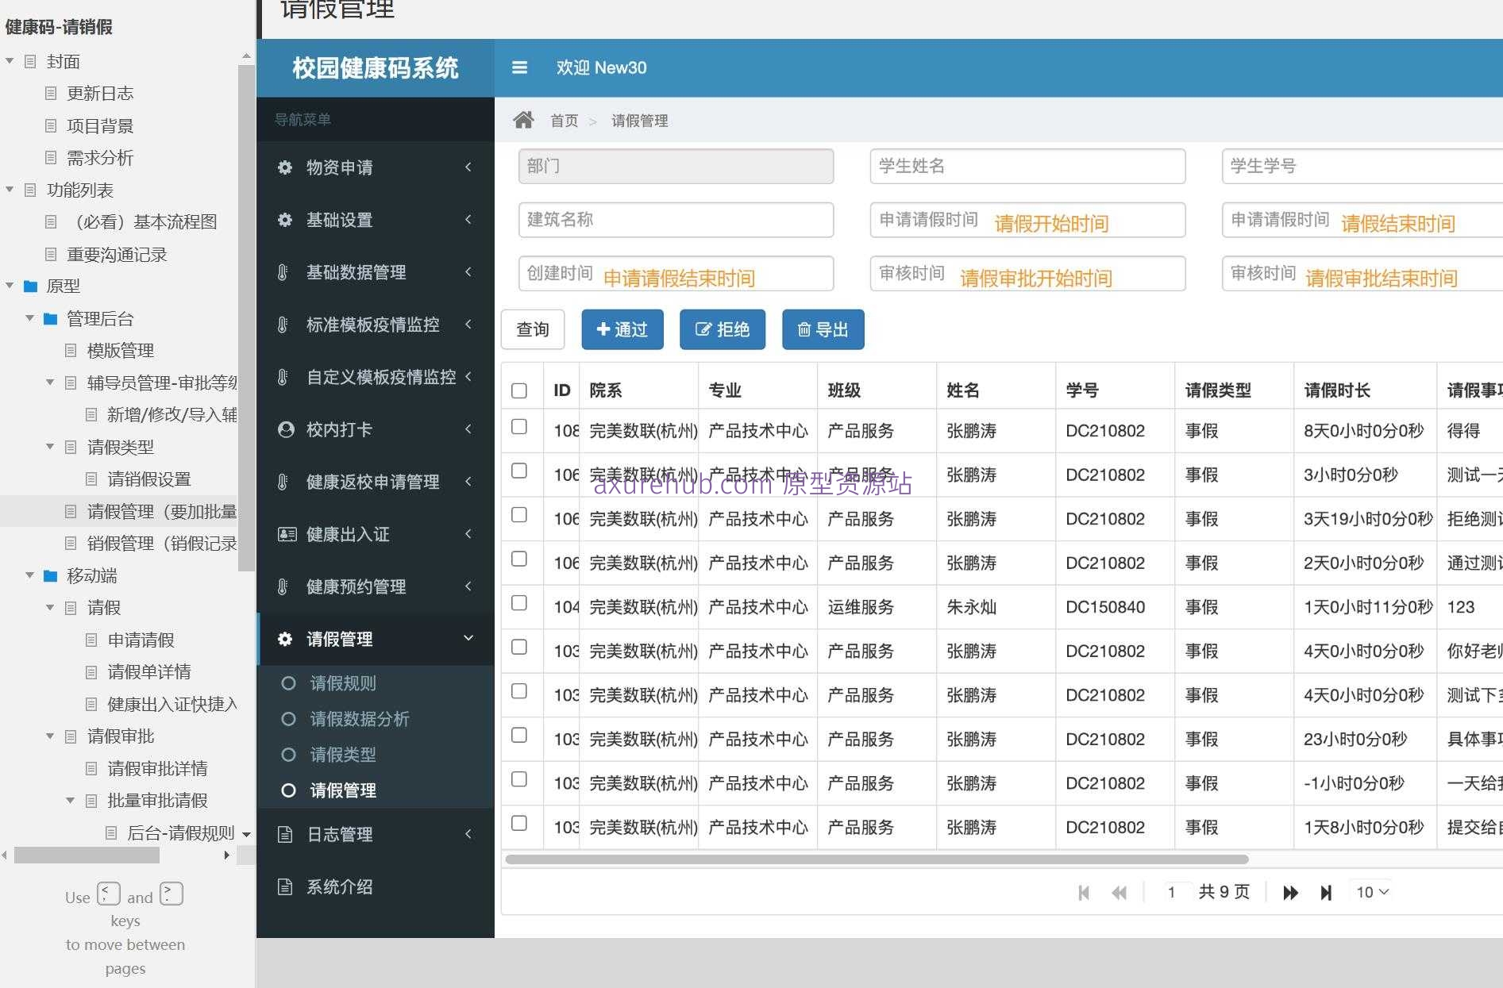
Task: Go to first page using pagination start icon
Action: coord(1084,892)
